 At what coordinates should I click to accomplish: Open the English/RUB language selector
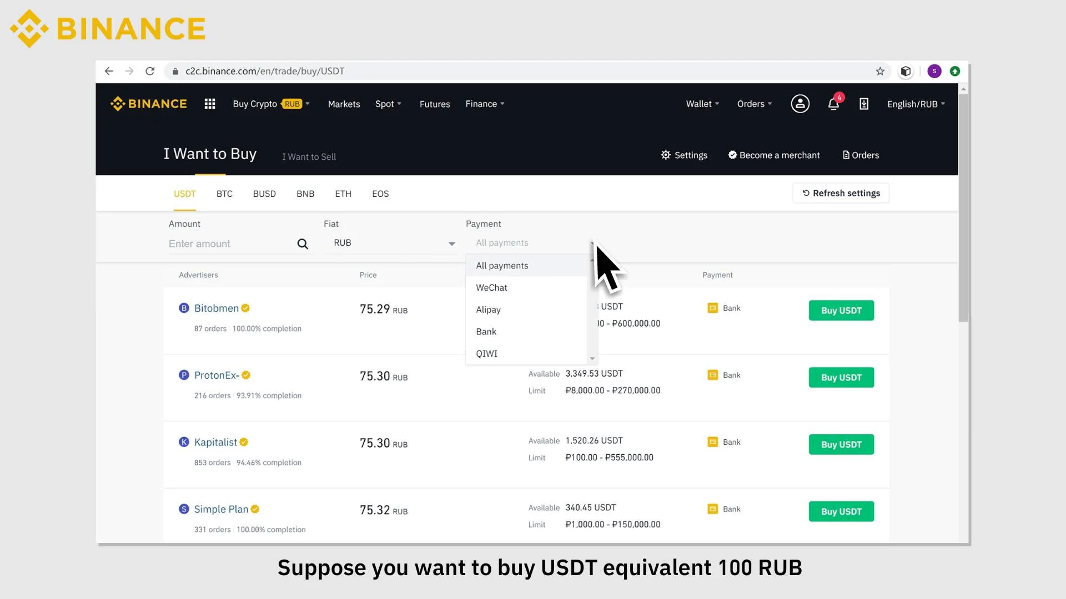point(916,104)
